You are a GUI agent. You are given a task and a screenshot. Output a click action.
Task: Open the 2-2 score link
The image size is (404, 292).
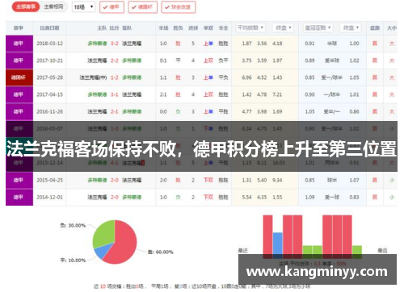tap(115, 60)
